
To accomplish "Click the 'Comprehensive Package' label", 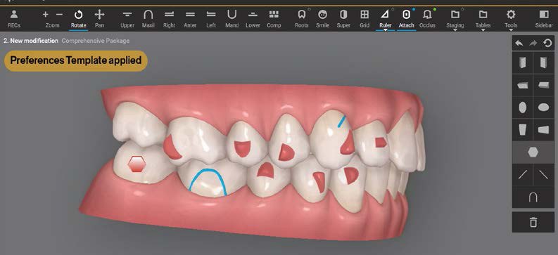I will pyautogui.click(x=96, y=41).
